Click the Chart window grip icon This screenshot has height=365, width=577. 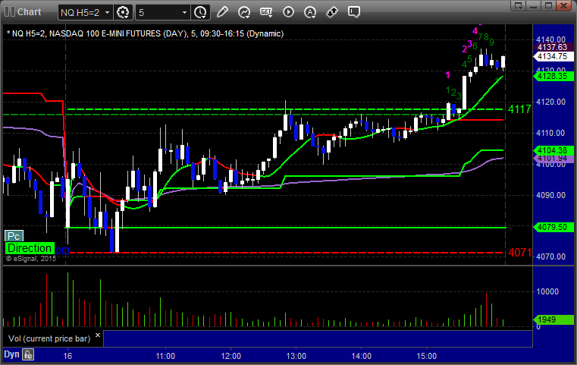(x=9, y=12)
